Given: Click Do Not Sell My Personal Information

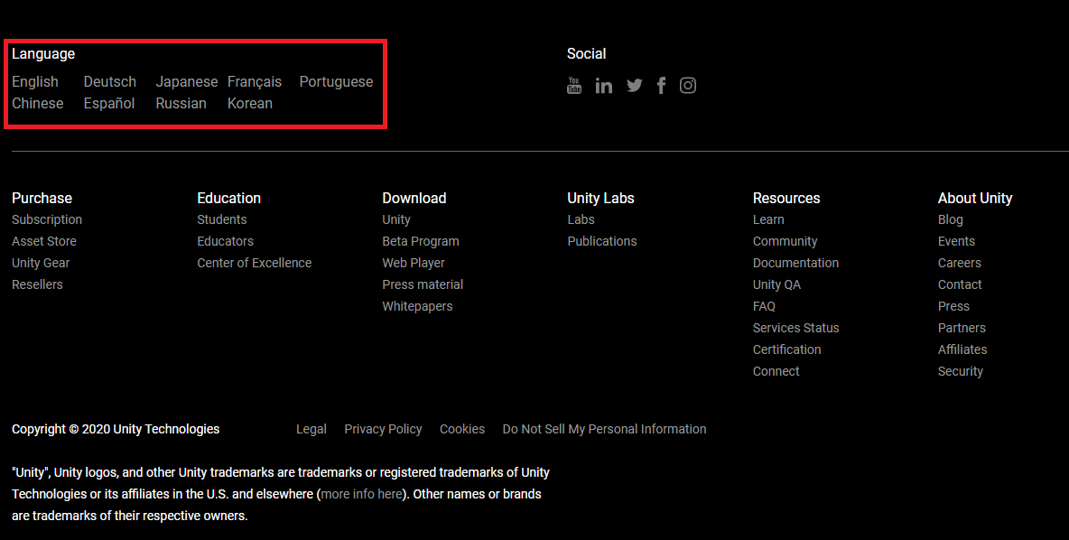Looking at the screenshot, I should click(x=604, y=430).
